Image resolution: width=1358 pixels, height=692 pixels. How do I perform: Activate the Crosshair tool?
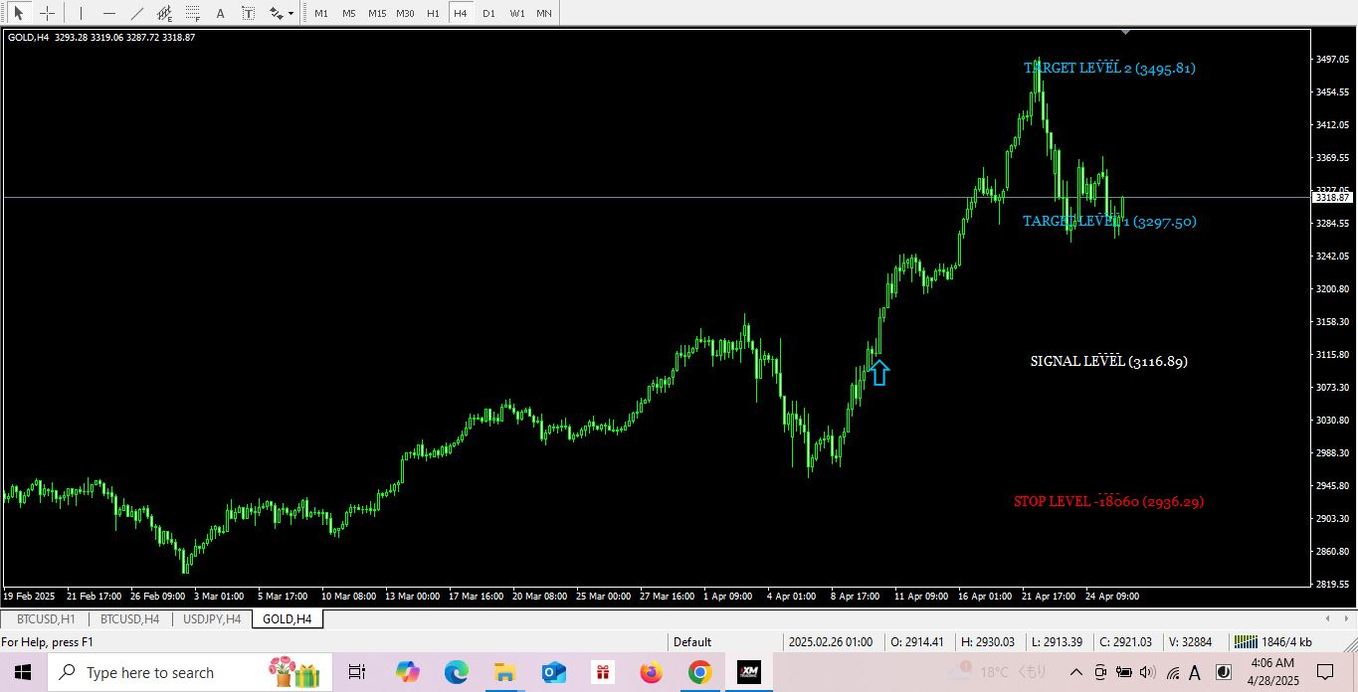tap(47, 14)
